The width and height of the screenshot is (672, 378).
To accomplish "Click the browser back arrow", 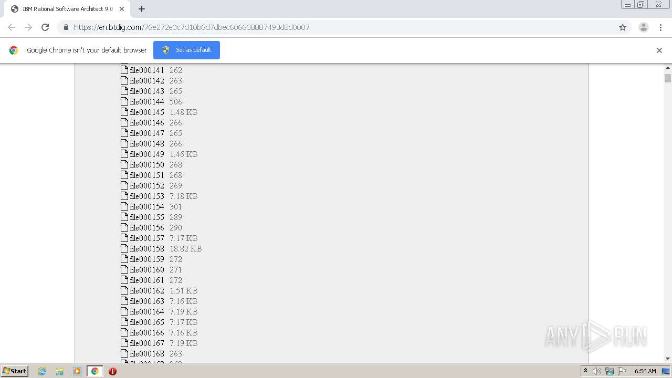I will [12, 27].
